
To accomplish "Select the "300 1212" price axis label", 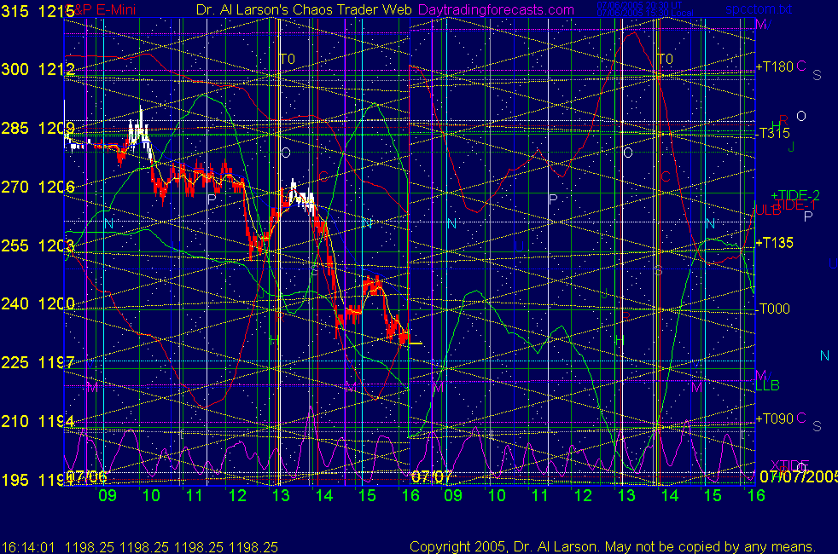I will click(x=38, y=69).
